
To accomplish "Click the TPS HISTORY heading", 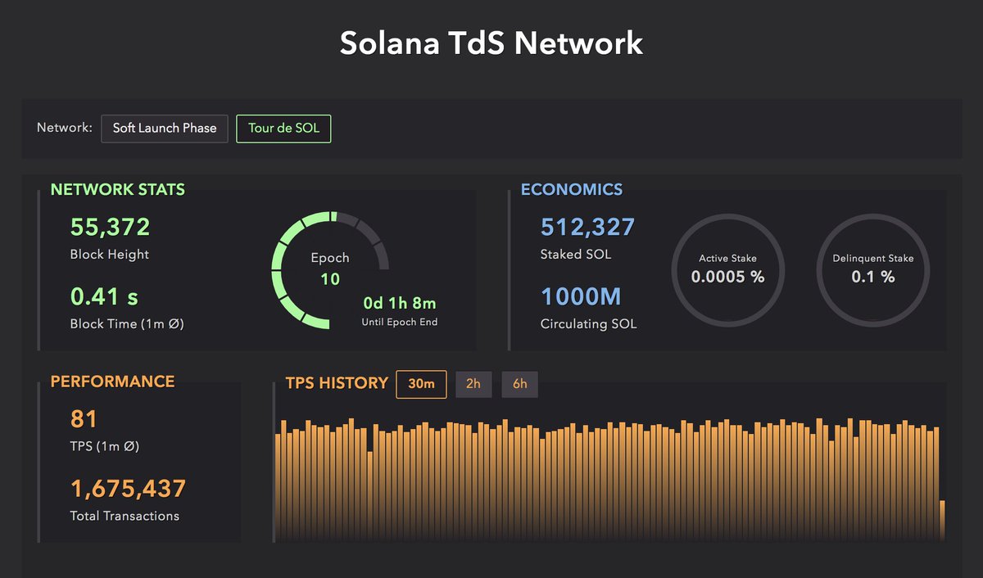I will 337,383.
